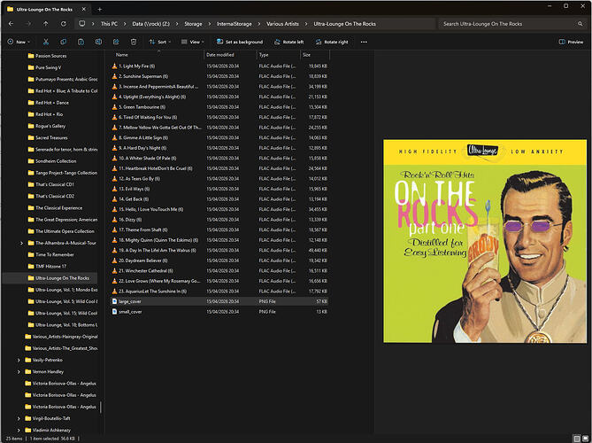
Task: Click the Delete trash icon
Action: [x=134, y=42]
